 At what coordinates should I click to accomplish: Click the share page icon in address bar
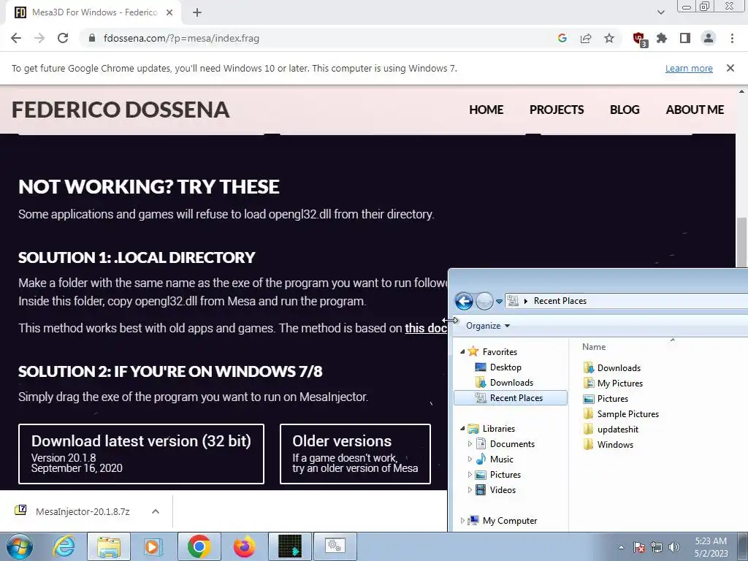[x=585, y=38]
